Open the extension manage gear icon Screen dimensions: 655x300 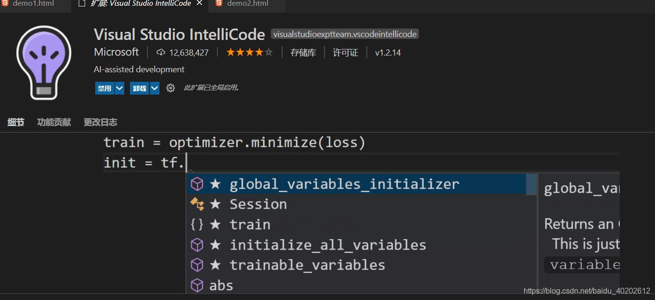click(x=170, y=88)
